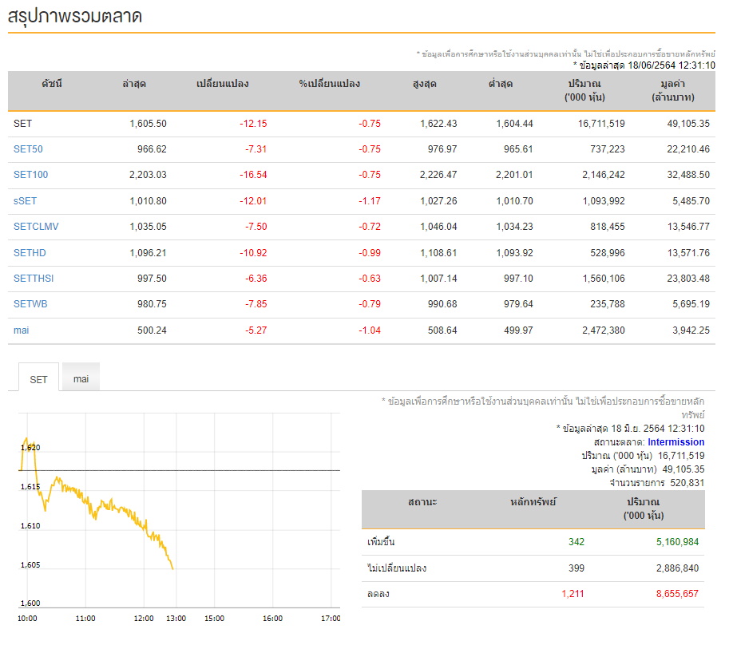Select SET100 last value 2,203.03
729x645 pixels.
148,175
